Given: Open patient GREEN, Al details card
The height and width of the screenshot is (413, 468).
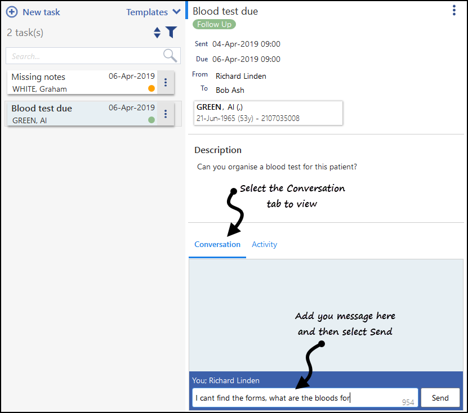Looking at the screenshot, I should click(268, 113).
